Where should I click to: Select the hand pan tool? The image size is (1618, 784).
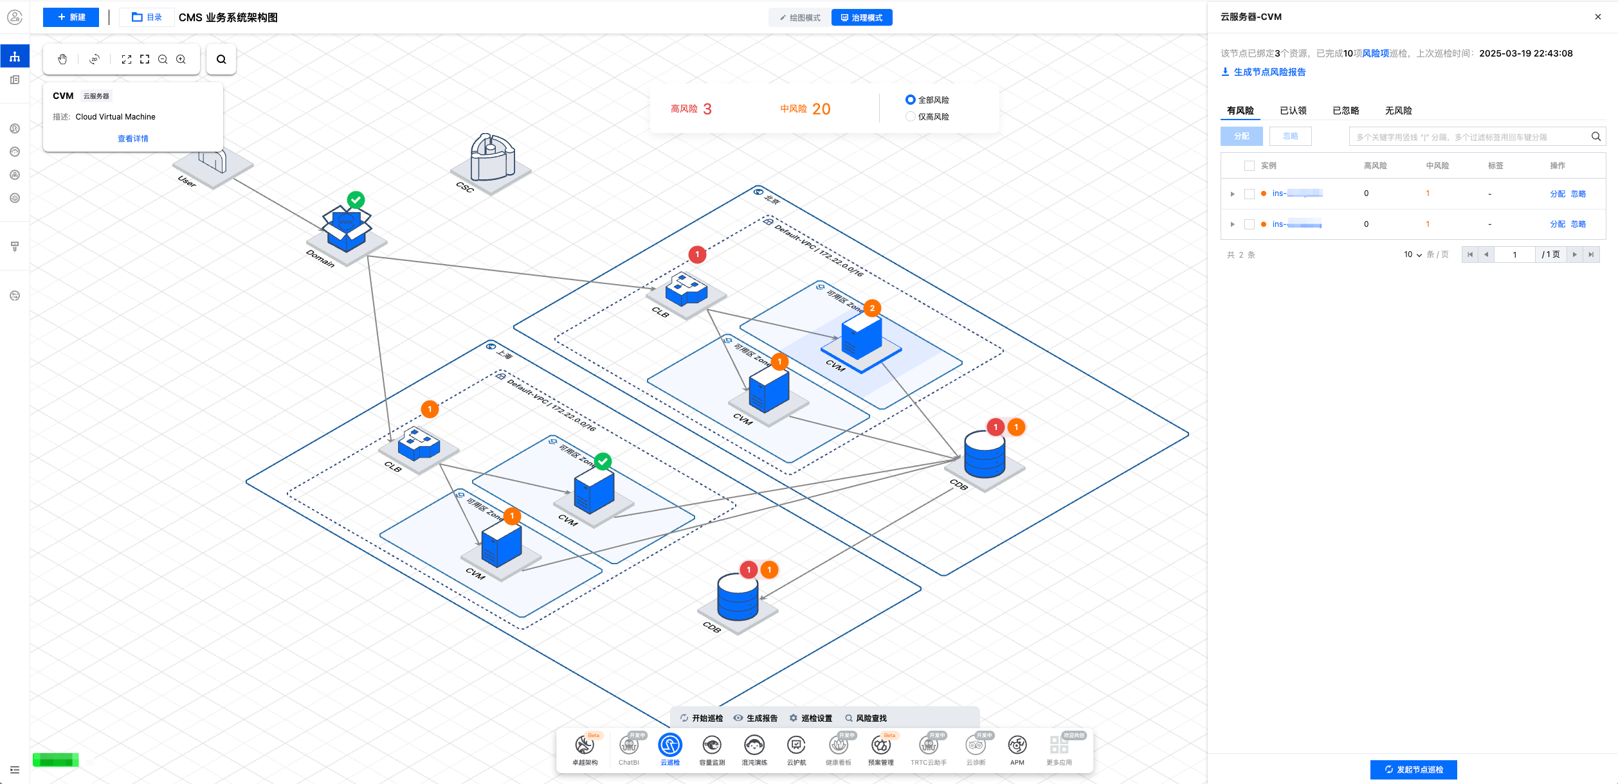point(62,59)
